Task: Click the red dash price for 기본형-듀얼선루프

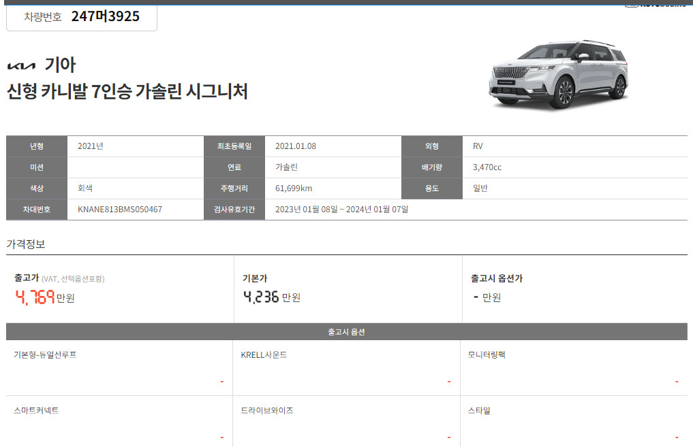Action: [x=222, y=382]
